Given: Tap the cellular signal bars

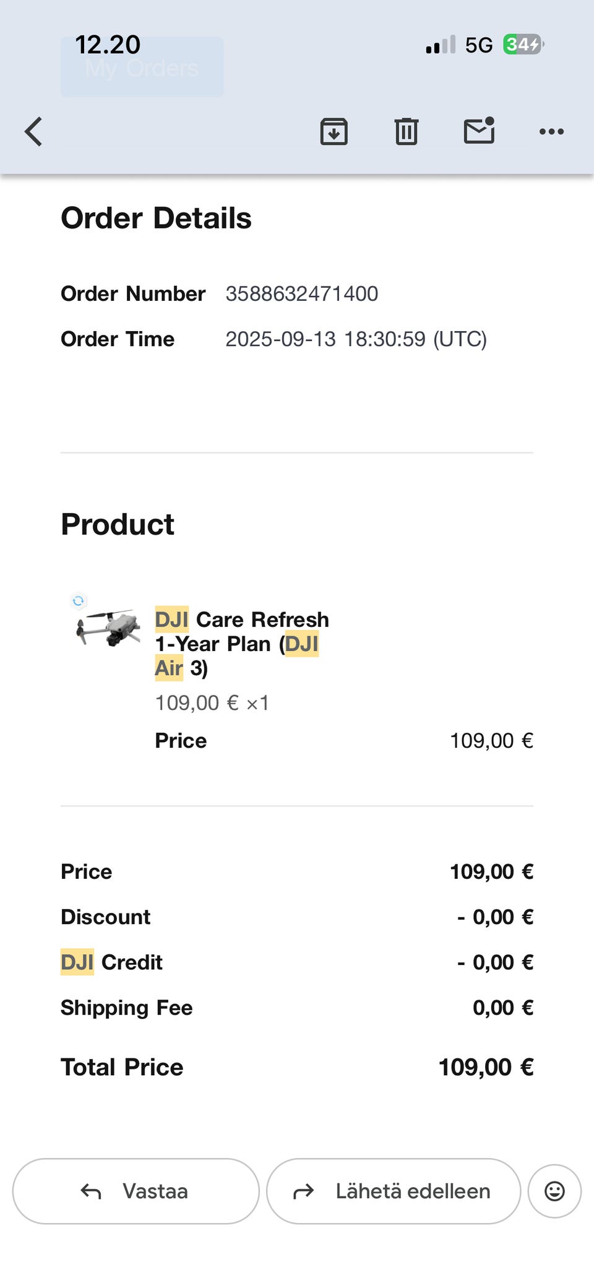Looking at the screenshot, I should coord(441,45).
